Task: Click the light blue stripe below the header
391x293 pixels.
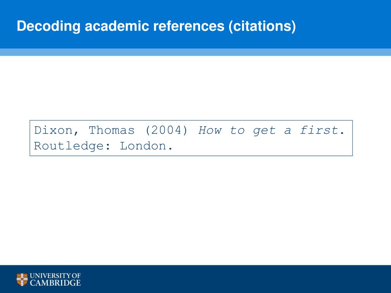Action: (x=195, y=52)
